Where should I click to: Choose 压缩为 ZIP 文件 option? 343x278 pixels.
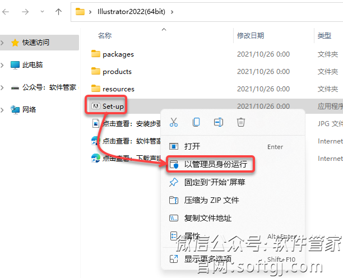[x=233, y=200]
